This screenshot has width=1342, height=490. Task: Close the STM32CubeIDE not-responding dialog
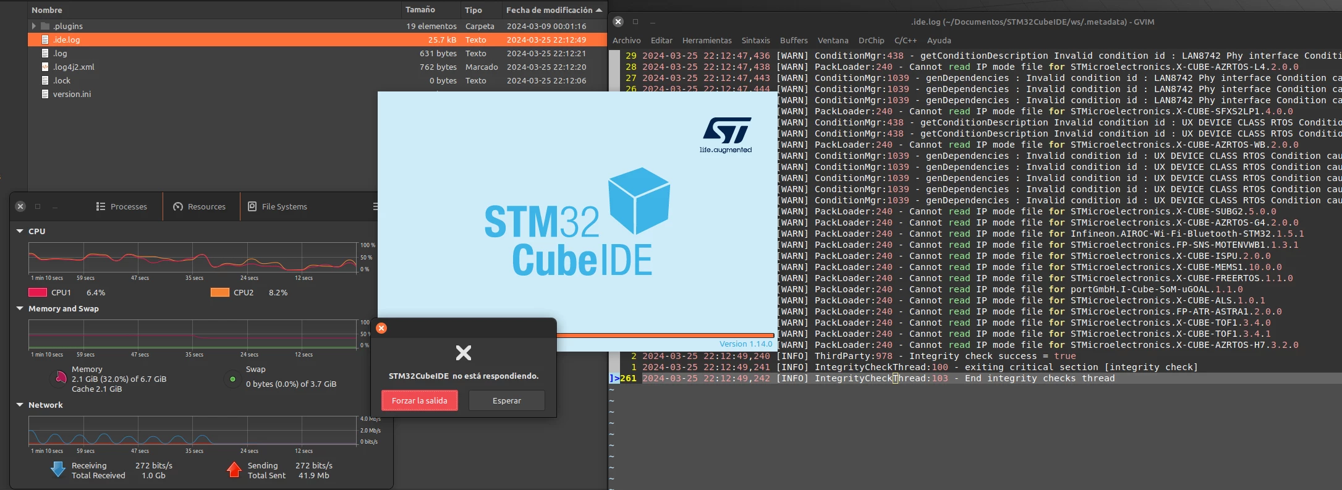(x=381, y=328)
